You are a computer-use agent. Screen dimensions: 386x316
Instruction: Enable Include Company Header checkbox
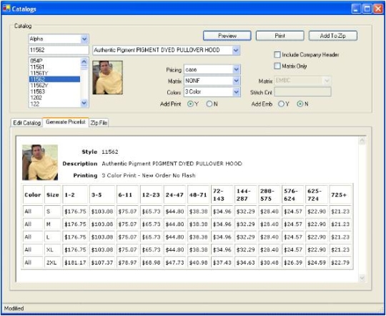pos(277,54)
